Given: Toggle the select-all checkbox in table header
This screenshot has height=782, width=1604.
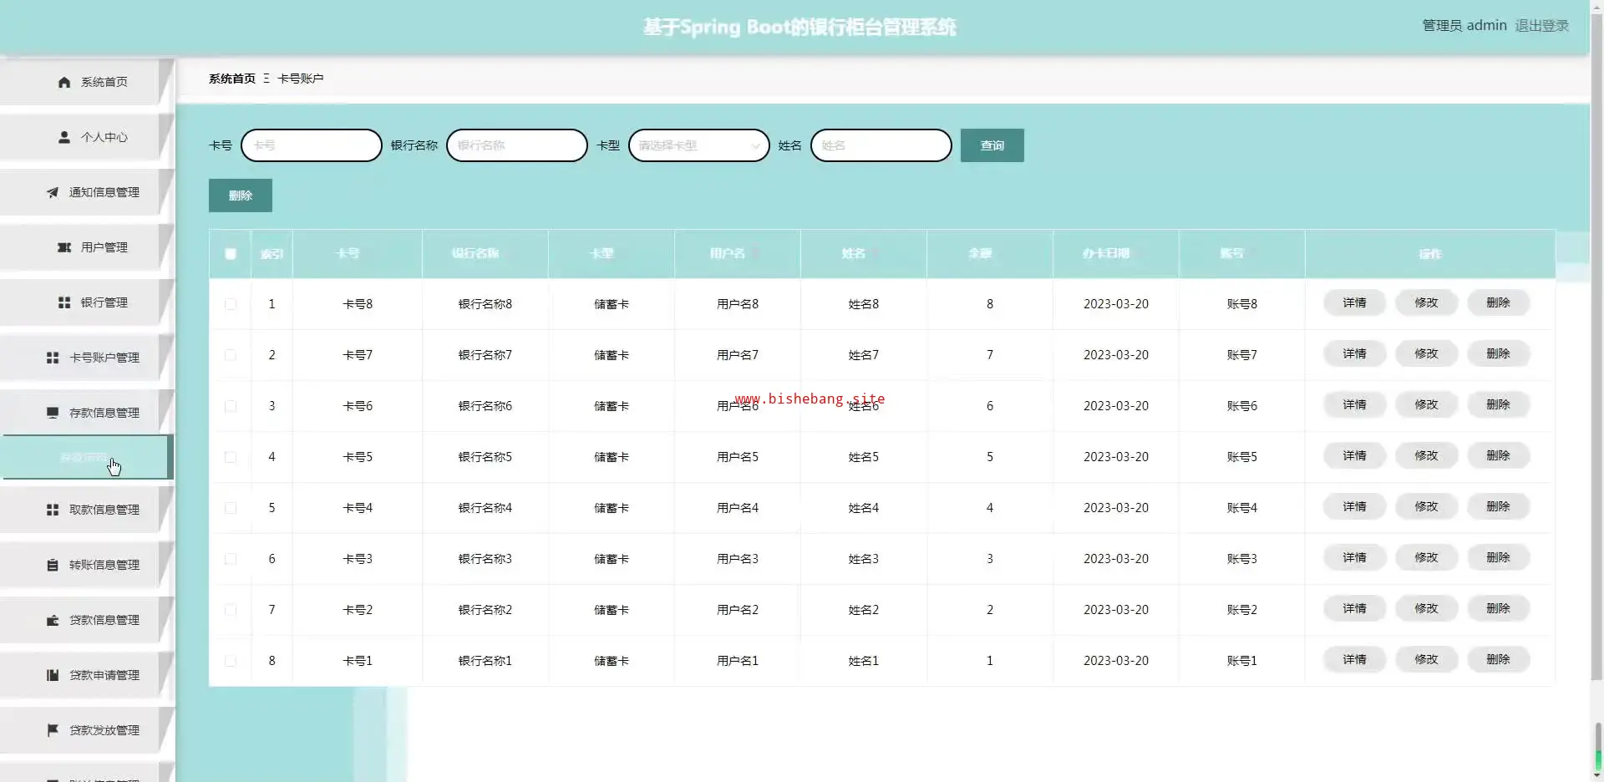Looking at the screenshot, I should [x=231, y=254].
